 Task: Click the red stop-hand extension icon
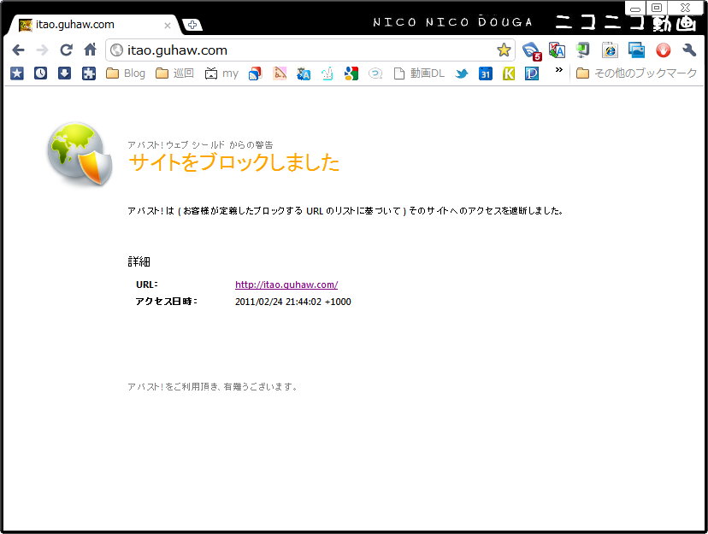pos(663,50)
